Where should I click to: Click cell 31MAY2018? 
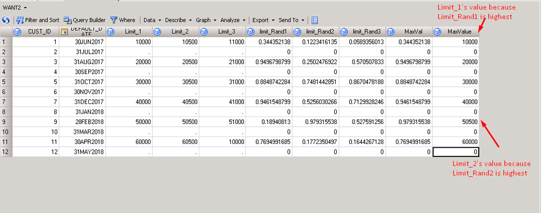tap(82, 152)
